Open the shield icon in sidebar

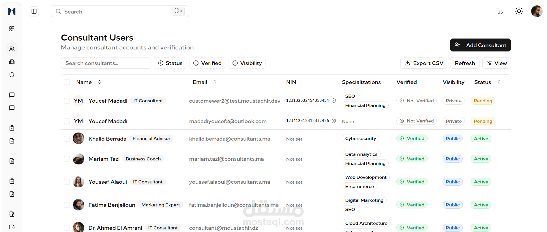[12, 75]
